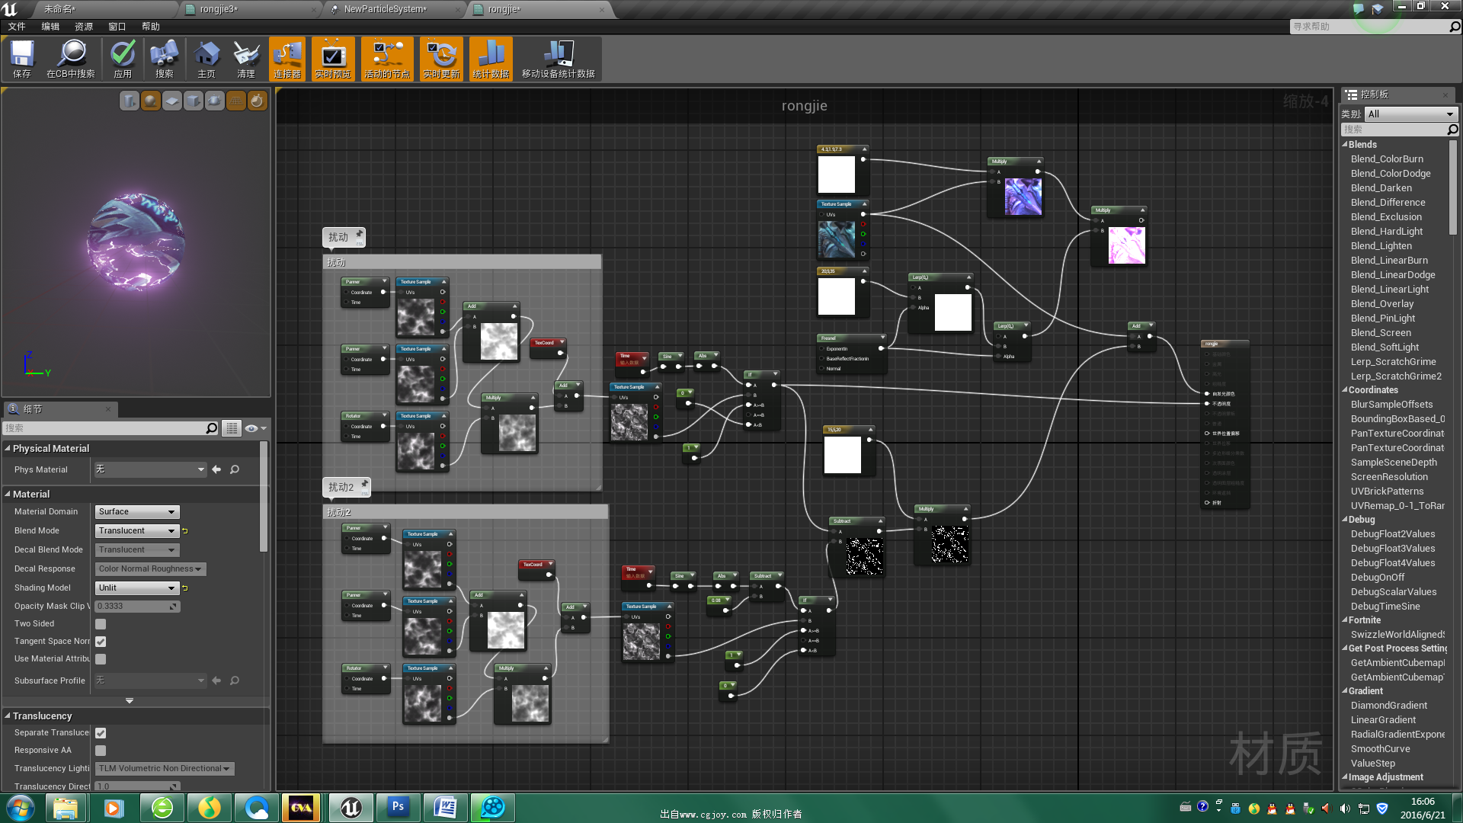Click the Mobile Stats (移动设备统计数据) icon
This screenshot has width=1463, height=823.
point(558,59)
